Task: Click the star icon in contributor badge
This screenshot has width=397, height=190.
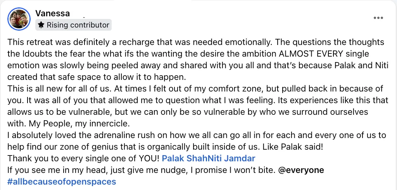Action: pos(41,25)
